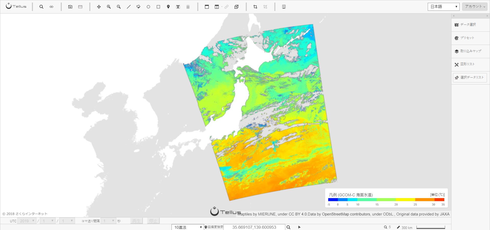Toggle the single window view
490x230 pixels.
[x=207, y=7]
